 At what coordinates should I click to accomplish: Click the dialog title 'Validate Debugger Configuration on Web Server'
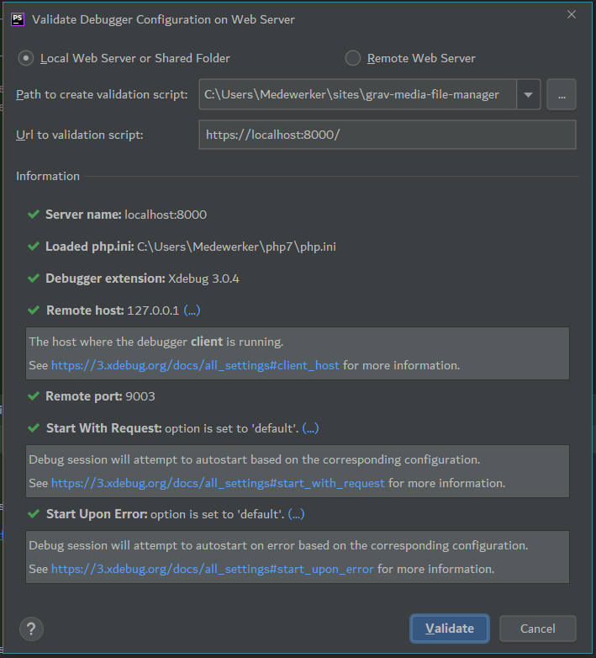pyautogui.click(x=163, y=19)
